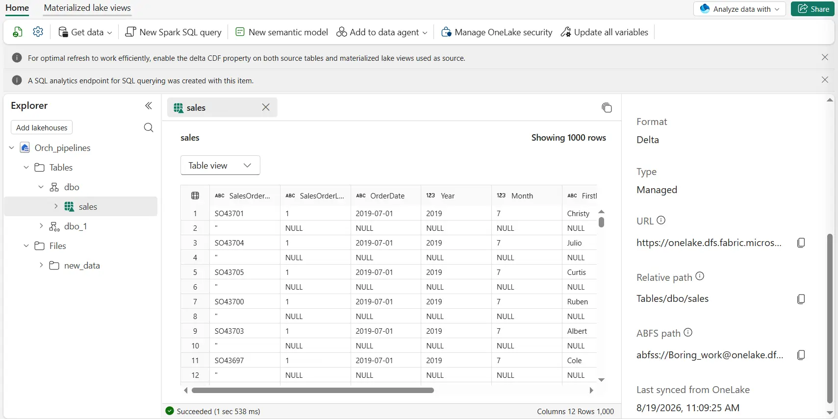Viewport: 838px width, 419px height.
Task: Collapse the Orch_pipelines lakehouse node
Action: tap(12, 148)
